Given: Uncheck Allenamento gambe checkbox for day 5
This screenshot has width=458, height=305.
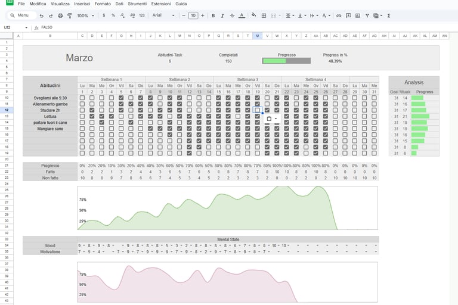Looking at the screenshot, I should [121, 104].
